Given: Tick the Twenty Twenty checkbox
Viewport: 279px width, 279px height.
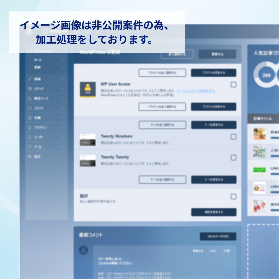Looking at the screenshot, I should pyautogui.click(x=234, y=158).
